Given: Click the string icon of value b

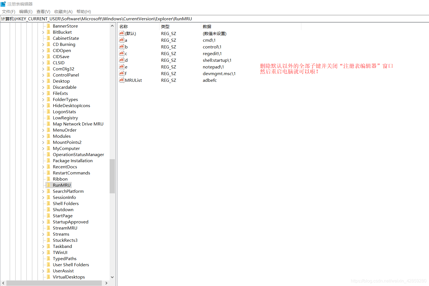Looking at the screenshot, I should tap(121, 47).
